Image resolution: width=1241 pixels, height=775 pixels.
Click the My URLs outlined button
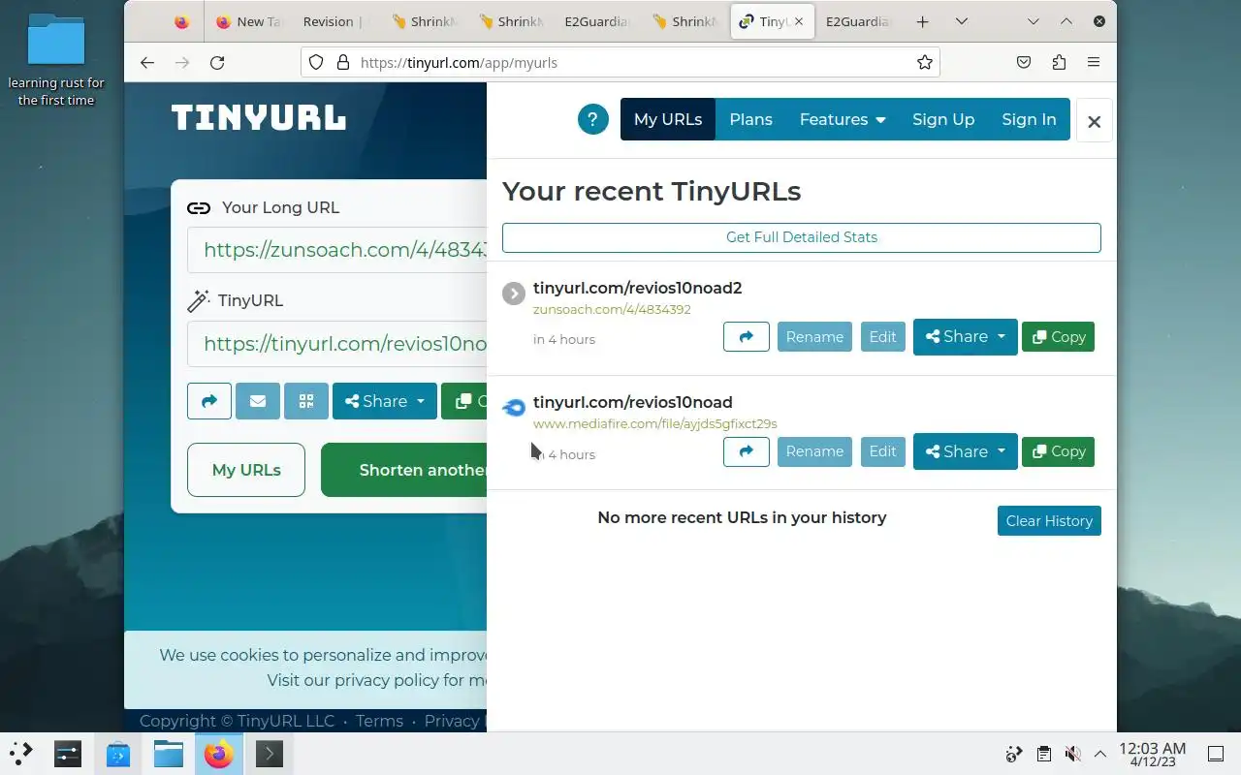(x=246, y=470)
